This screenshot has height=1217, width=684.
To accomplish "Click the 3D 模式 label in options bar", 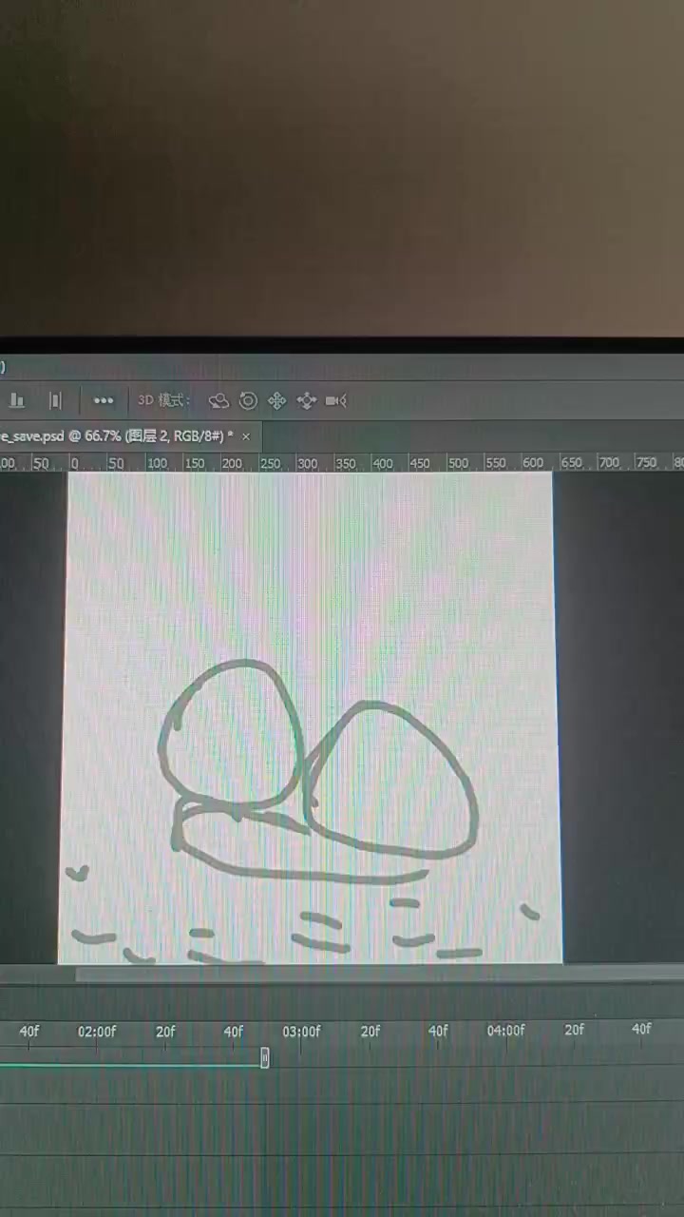I will (164, 400).
